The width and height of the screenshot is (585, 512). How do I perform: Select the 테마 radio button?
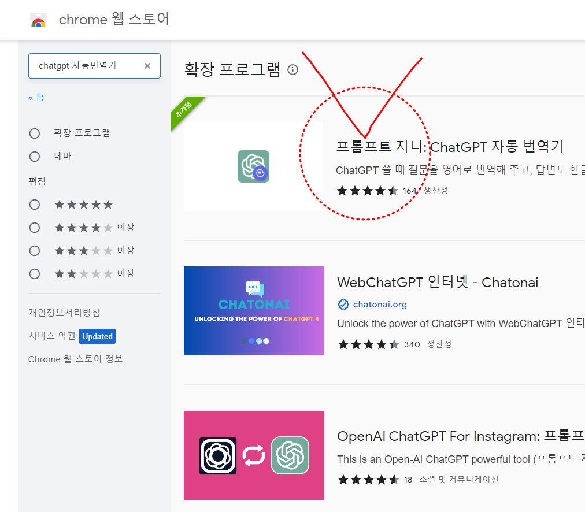pyautogui.click(x=35, y=157)
